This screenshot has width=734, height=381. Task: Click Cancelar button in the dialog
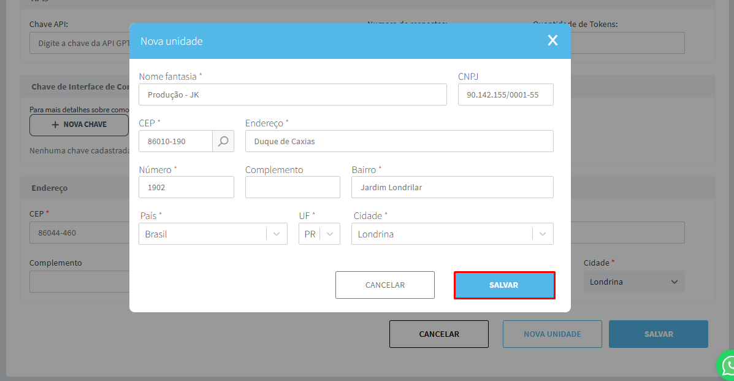point(384,285)
